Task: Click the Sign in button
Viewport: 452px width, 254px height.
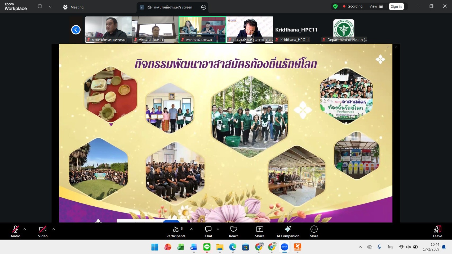Action: pyautogui.click(x=396, y=6)
